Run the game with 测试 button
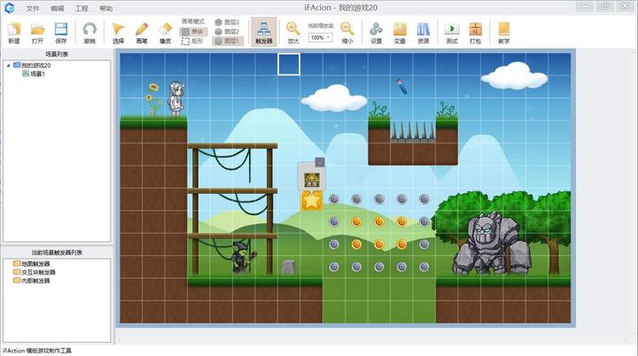This screenshot has height=356, width=638. (452, 33)
